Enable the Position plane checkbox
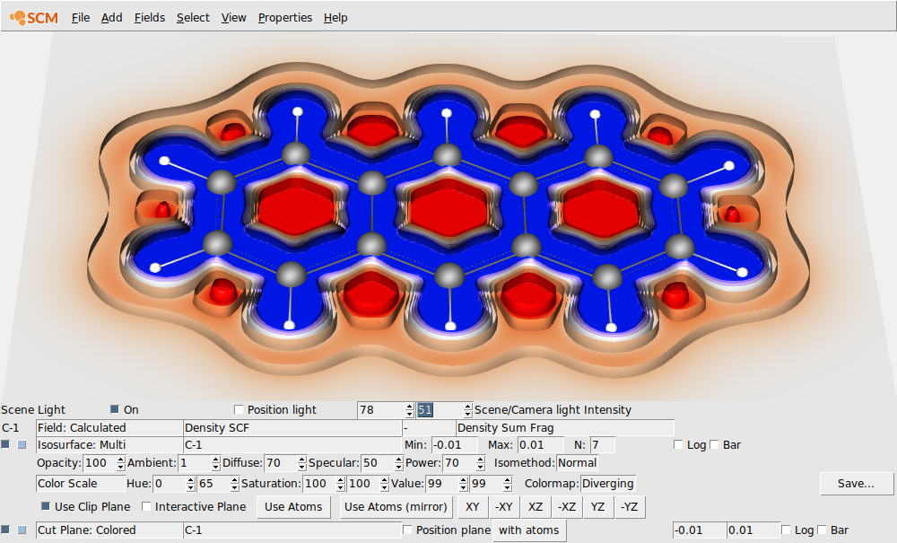Image resolution: width=897 pixels, height=543 pixels. [x=407, y=530]
